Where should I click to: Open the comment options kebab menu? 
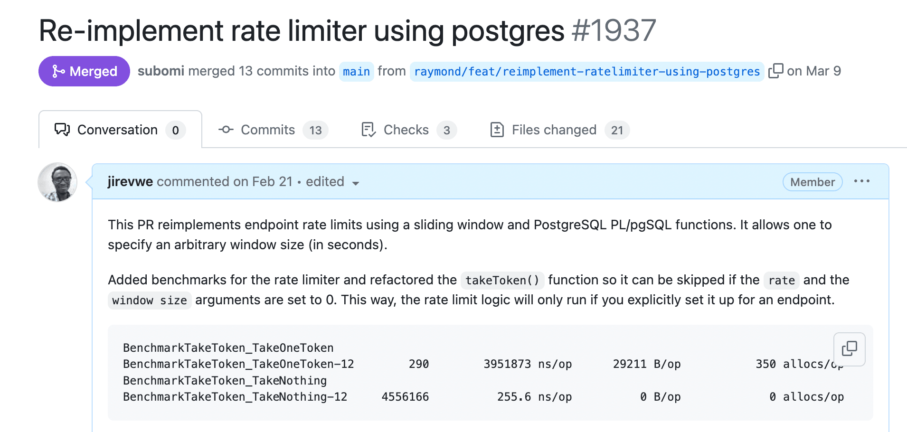[862, 181]
